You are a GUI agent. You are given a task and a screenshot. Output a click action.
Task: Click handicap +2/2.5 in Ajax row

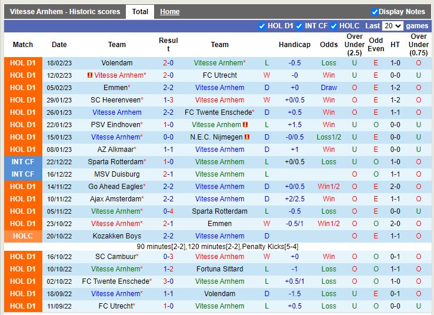tap(295, 199)
